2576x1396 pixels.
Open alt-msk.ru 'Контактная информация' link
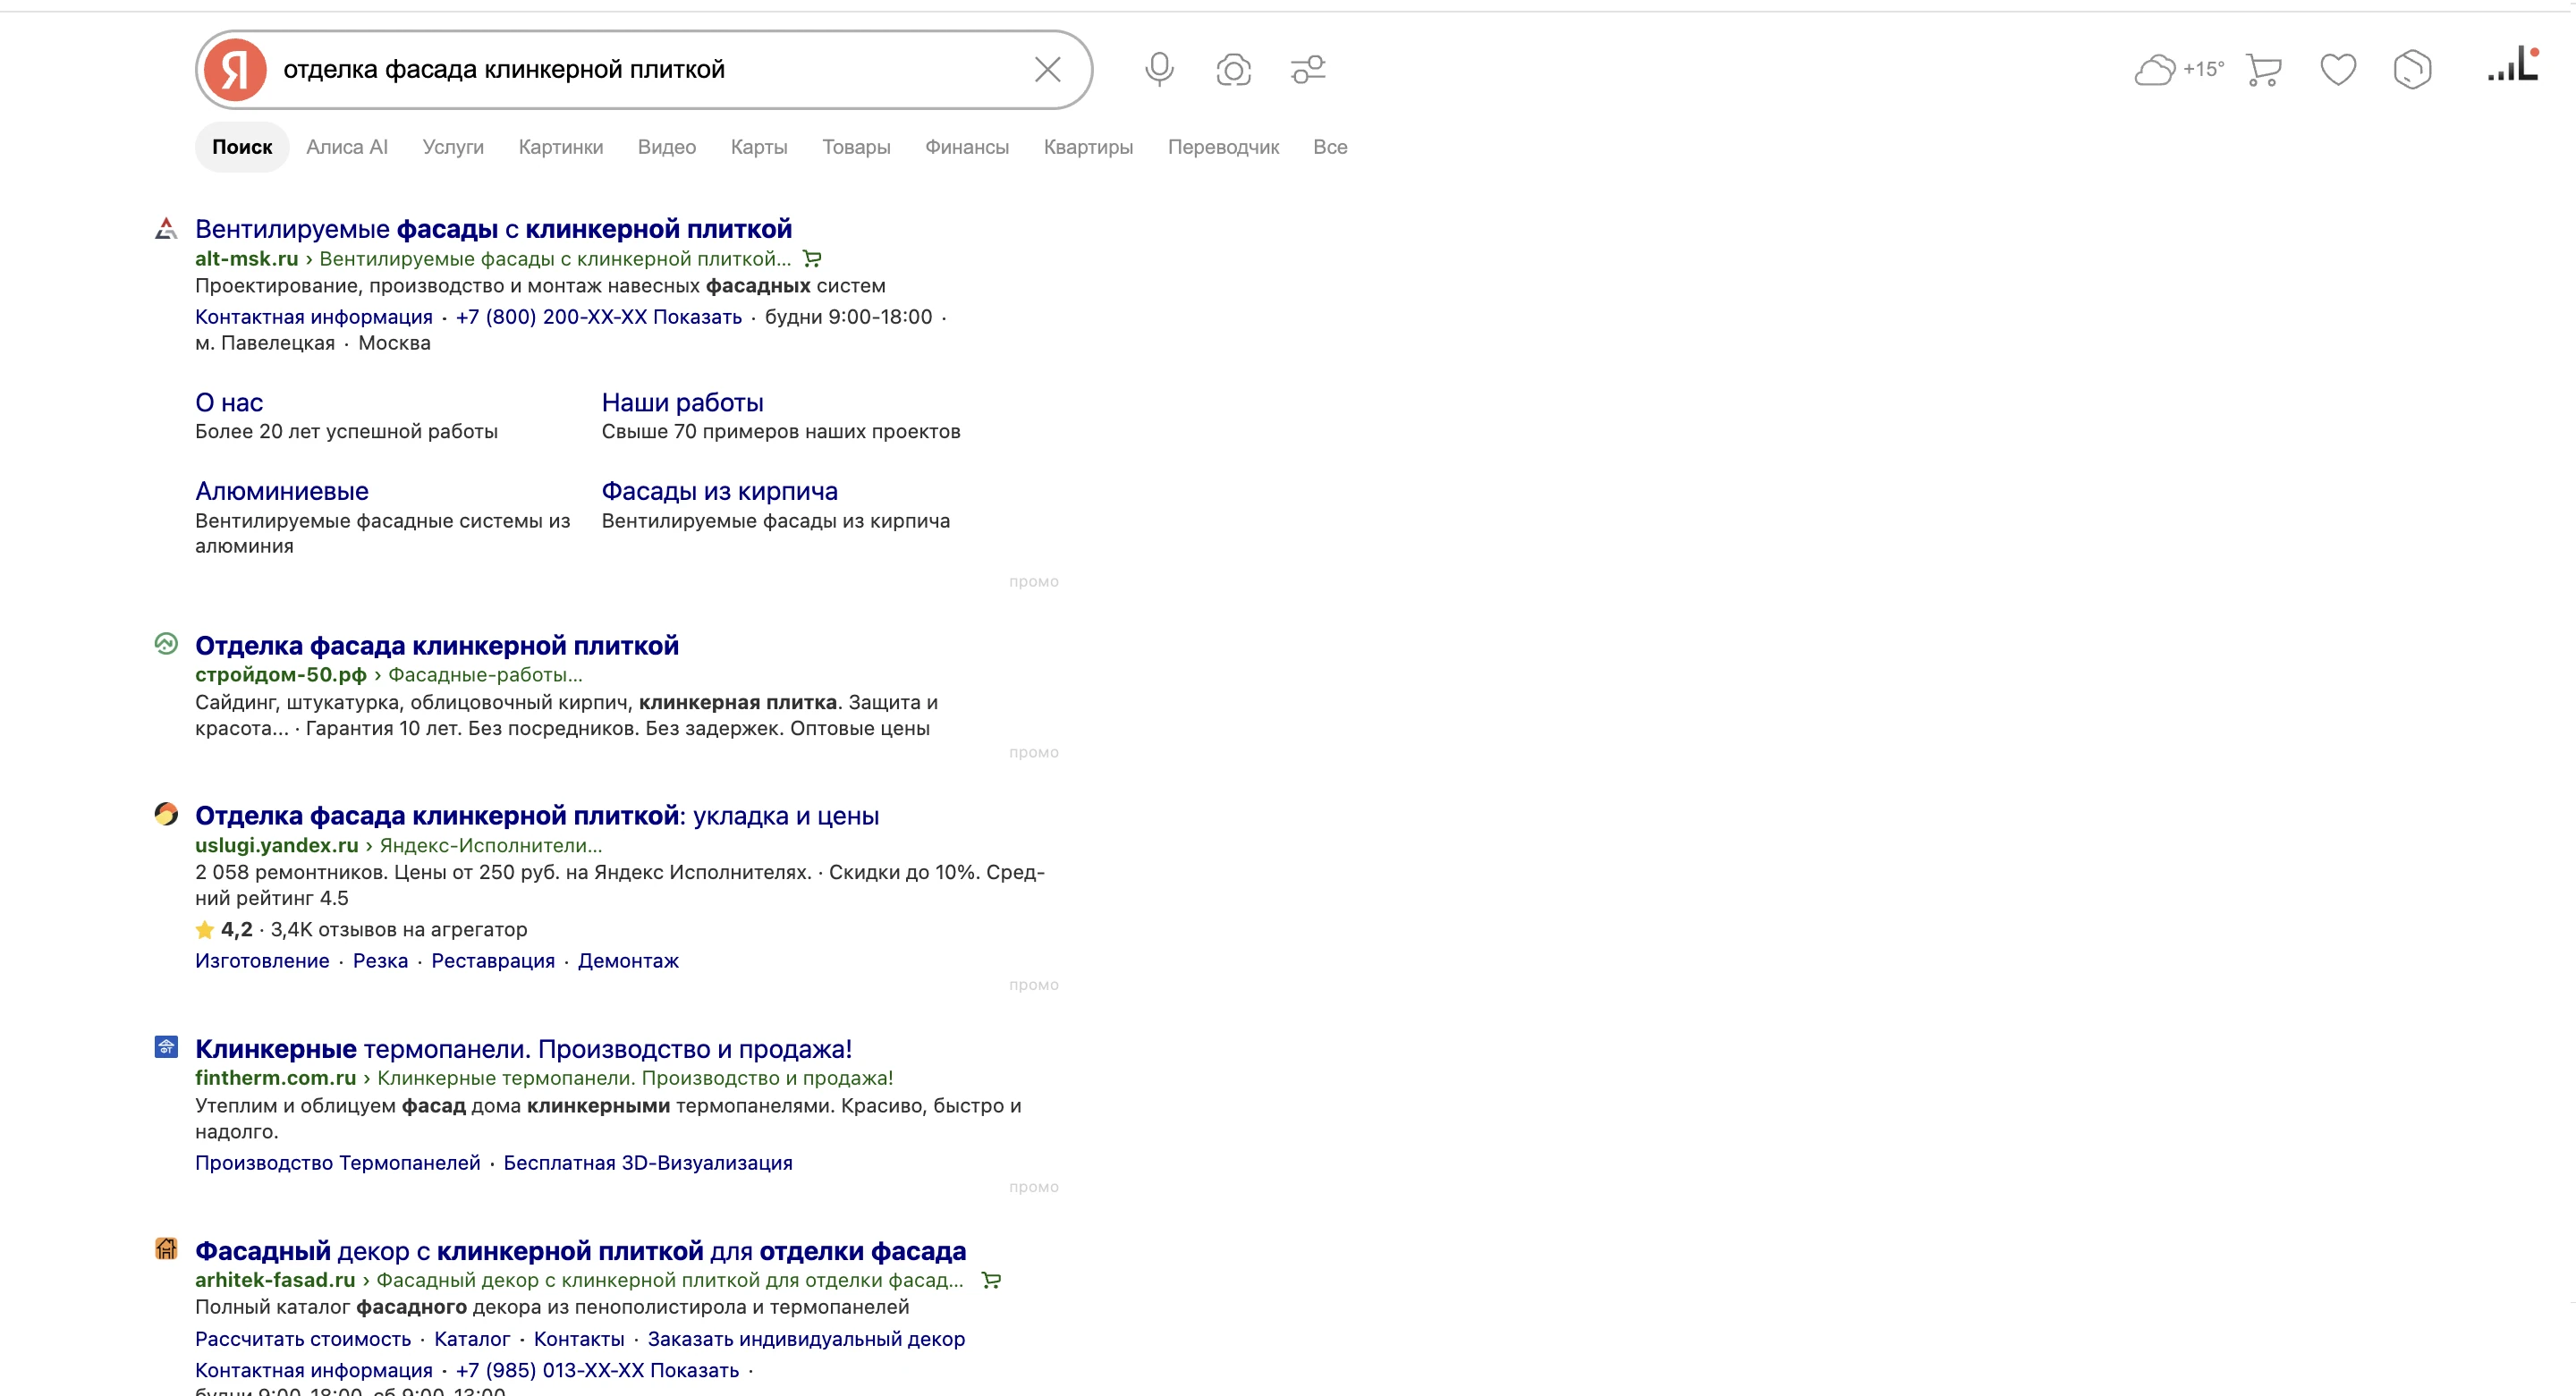[314, 317]
